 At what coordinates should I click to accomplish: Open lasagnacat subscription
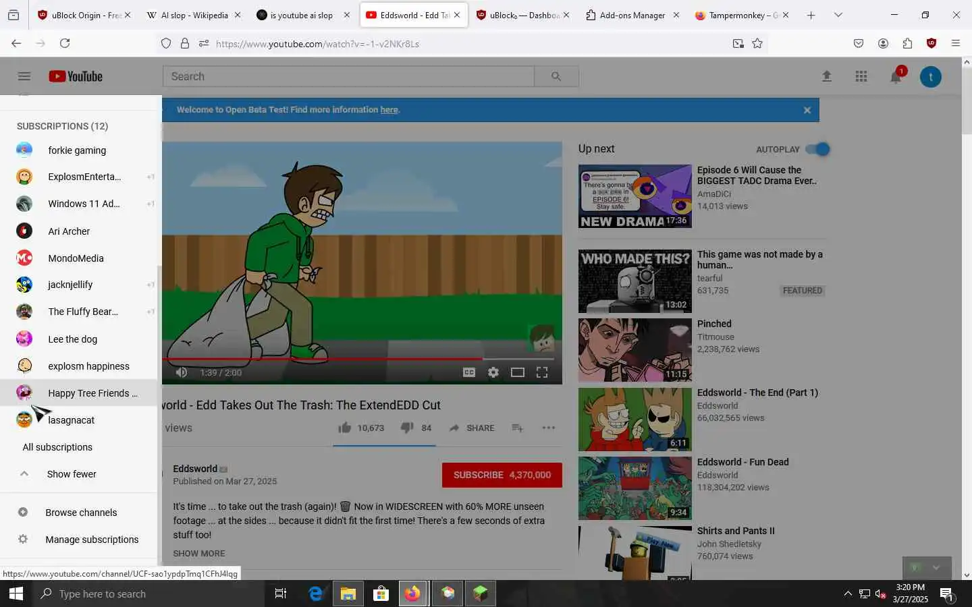click(78, 420)
